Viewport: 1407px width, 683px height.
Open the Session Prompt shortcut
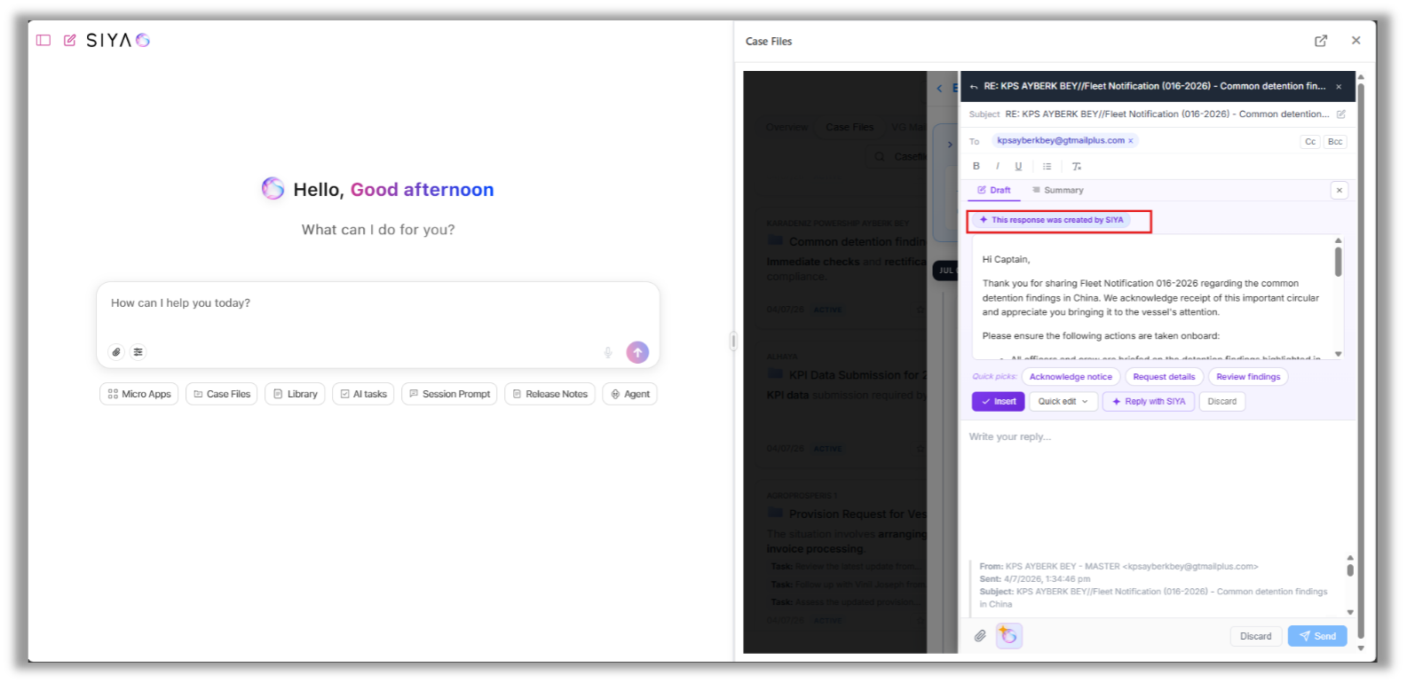[x=449, y=394]
